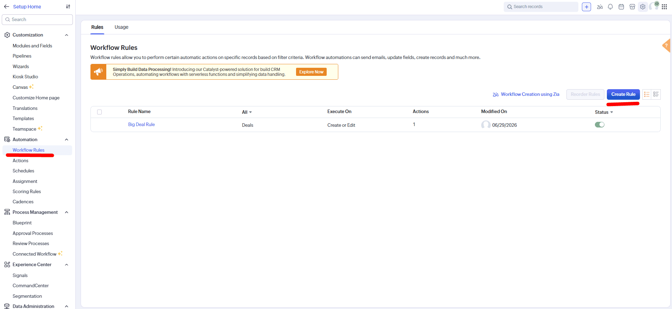Collapse the Experience Center section

tap(67, 265)
